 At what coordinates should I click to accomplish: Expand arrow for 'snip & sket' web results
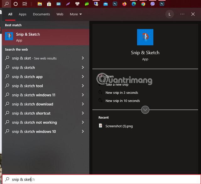coord(83,58)
